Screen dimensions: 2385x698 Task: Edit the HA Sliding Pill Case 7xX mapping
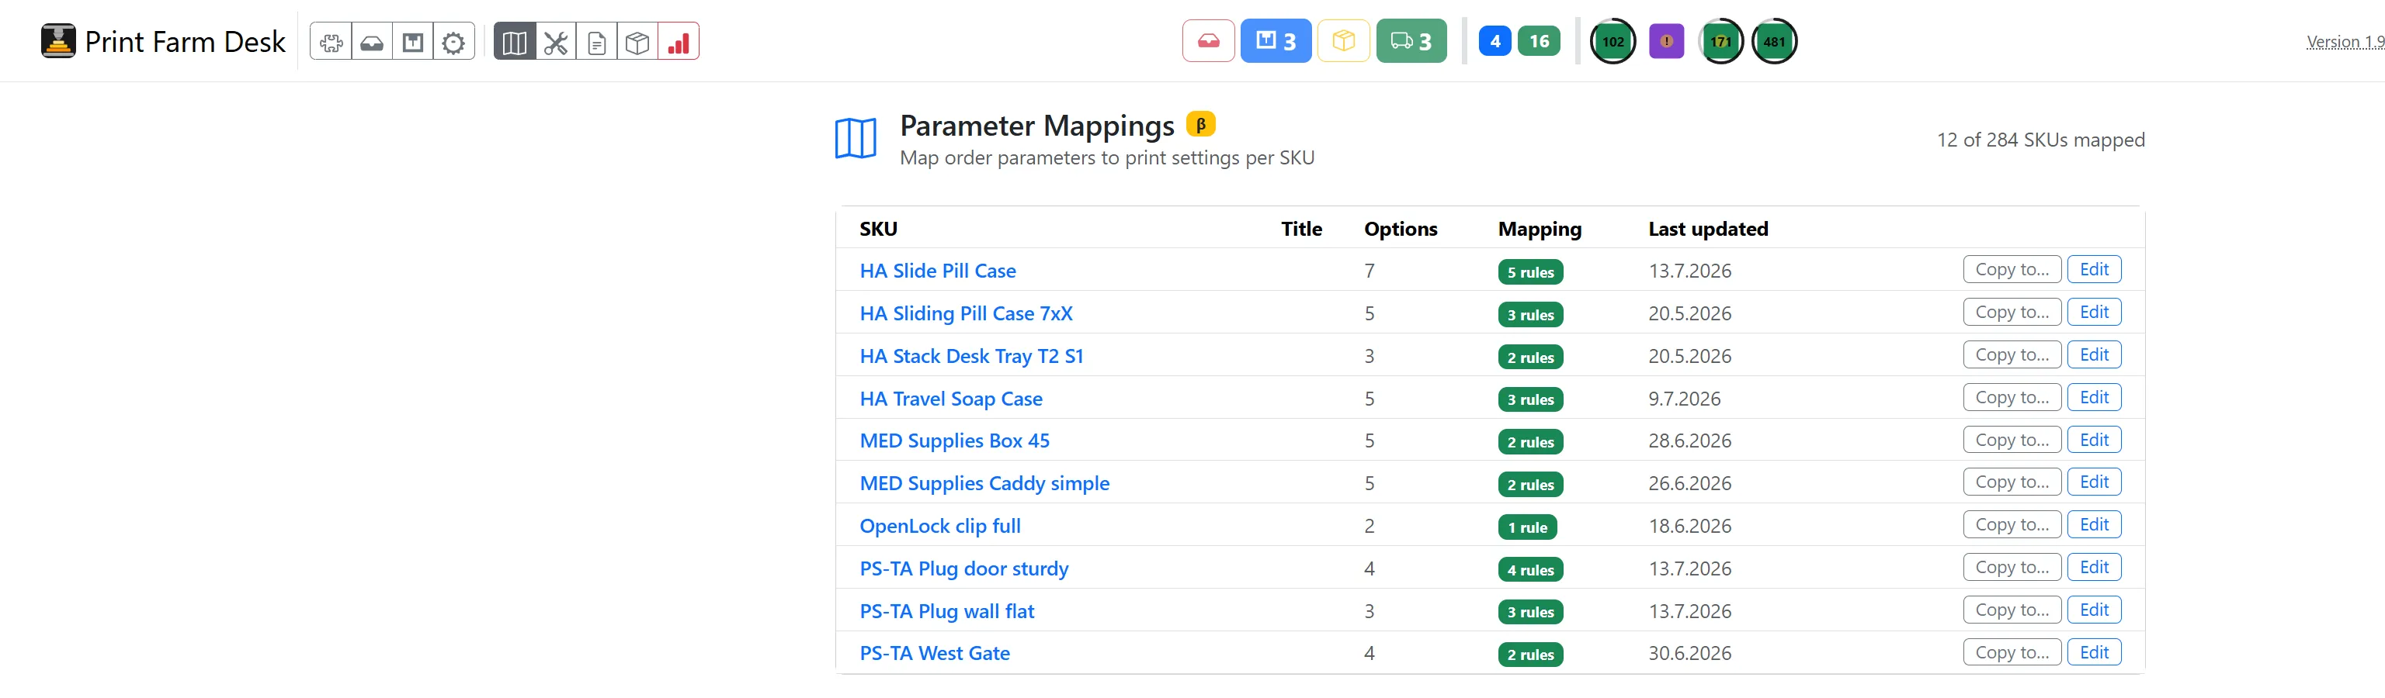coord(2095,312)
